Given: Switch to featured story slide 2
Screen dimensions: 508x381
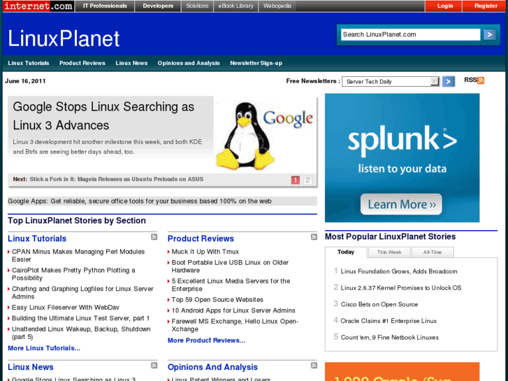Looking at the screenshot, I should coord(307,180).
